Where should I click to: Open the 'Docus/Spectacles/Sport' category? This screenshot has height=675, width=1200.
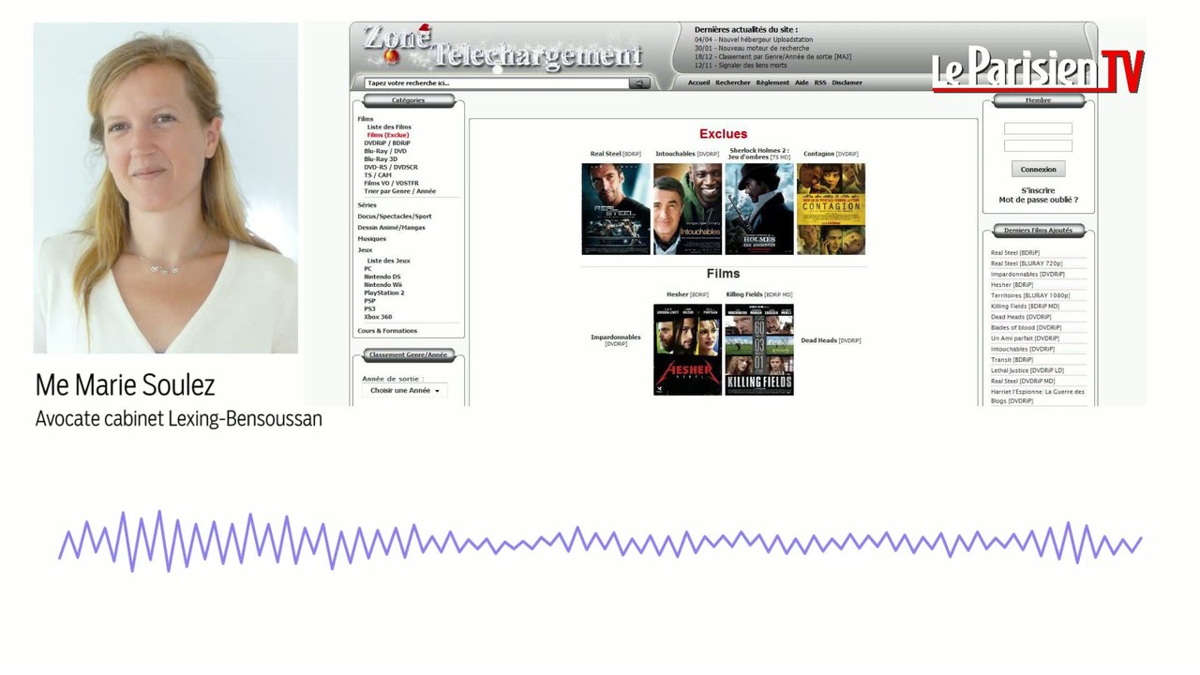(395, 217)
